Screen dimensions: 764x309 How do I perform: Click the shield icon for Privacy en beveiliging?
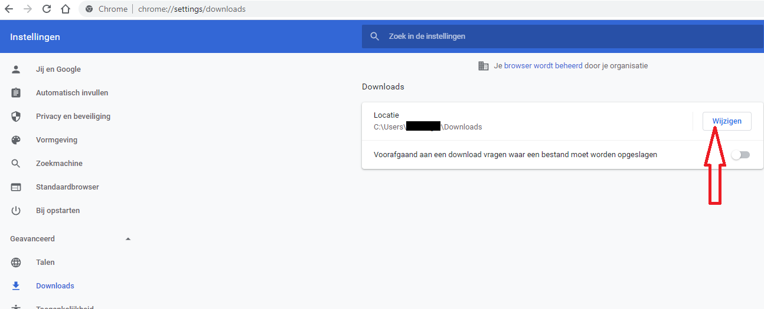click(16, 117)
